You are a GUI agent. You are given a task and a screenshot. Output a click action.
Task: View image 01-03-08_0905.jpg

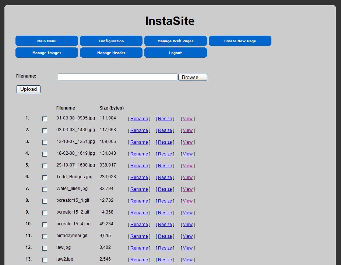click(188, 119)
